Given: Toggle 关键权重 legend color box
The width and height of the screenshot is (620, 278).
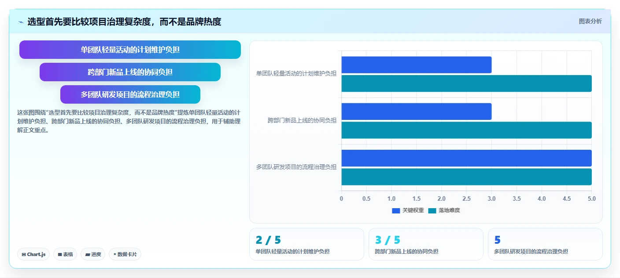Looking at the screenshot, I should pyautogui.click(x=396, y=211).
